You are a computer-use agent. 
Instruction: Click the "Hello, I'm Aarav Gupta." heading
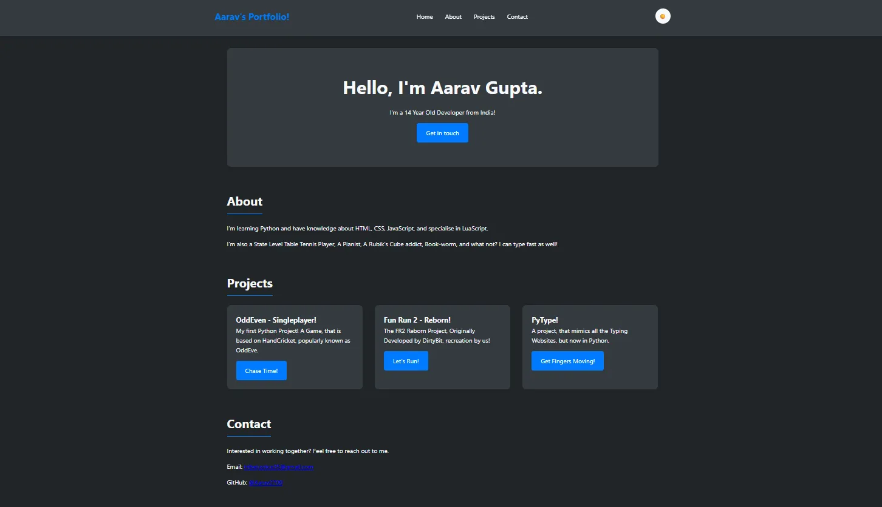point(443,88)
